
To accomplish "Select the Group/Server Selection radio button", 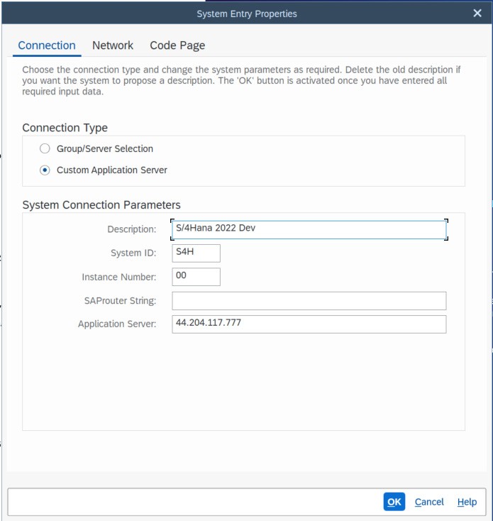I will 45,149.
